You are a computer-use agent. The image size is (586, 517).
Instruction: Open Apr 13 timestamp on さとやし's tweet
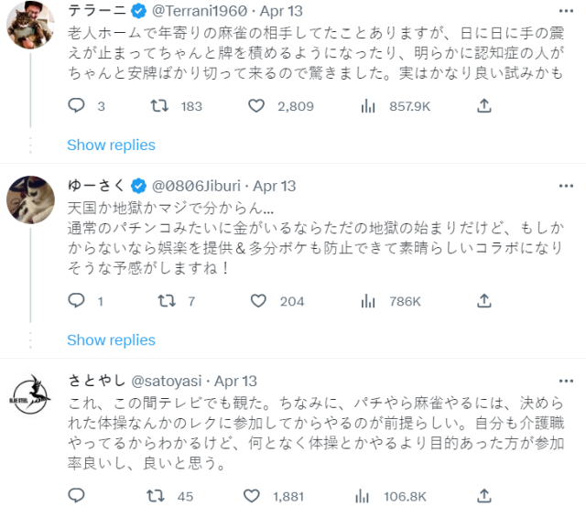[236, 381]
